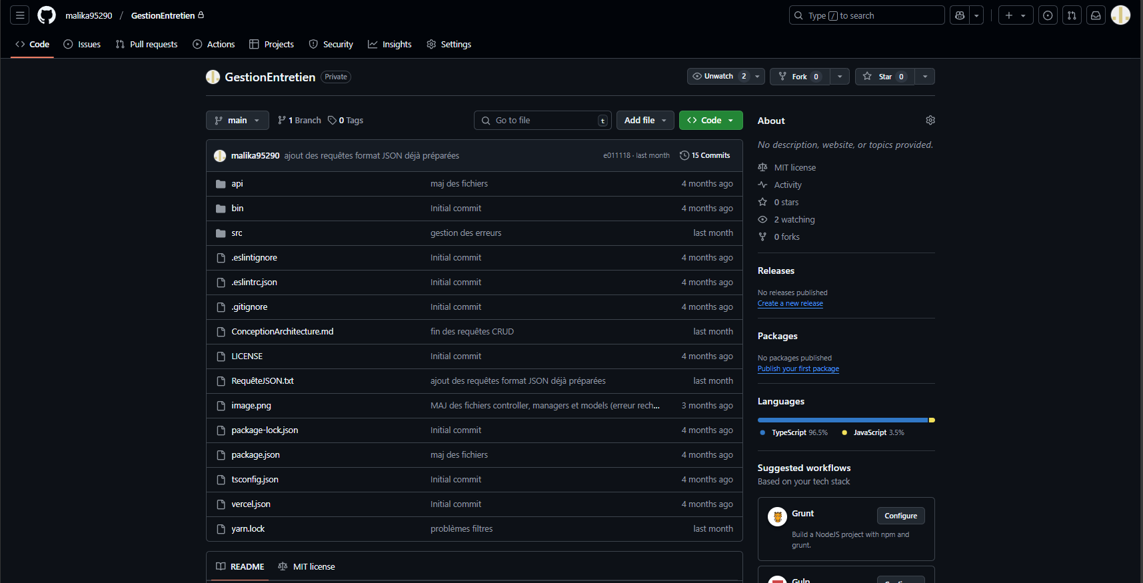Expand the Copilot dropdown arrow in header
Screen dimensions: 1143x583
976,15
